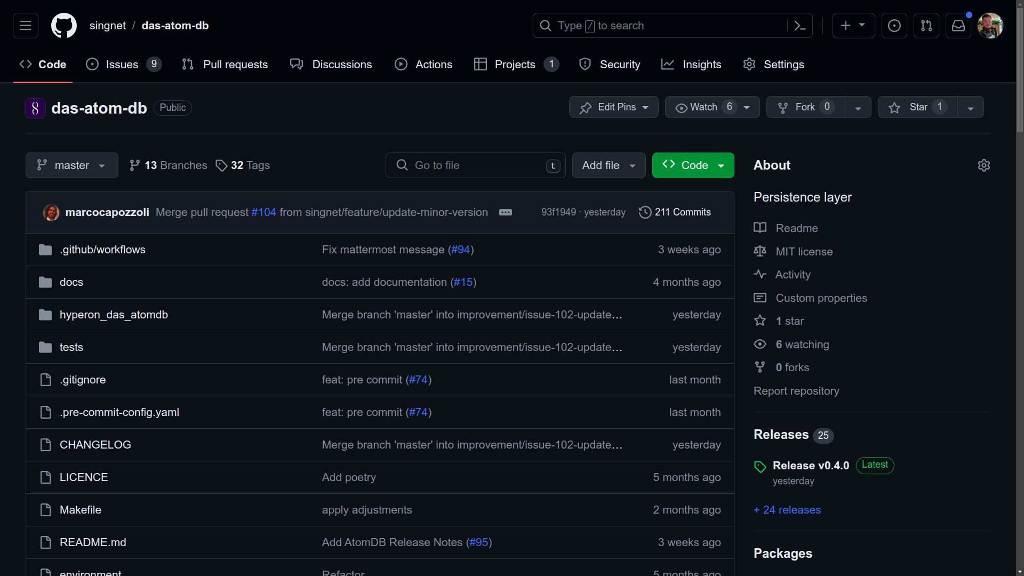Open Pull requests icon in top header
The height and width of the screenshot is (576, 1024).
926,26
